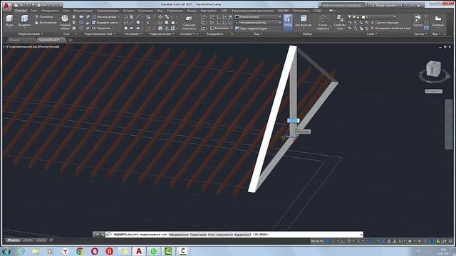Click the navigation bar on right edge

point(449,124)
